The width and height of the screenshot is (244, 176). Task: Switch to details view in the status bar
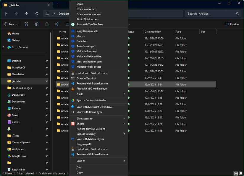tap(236, 173)
